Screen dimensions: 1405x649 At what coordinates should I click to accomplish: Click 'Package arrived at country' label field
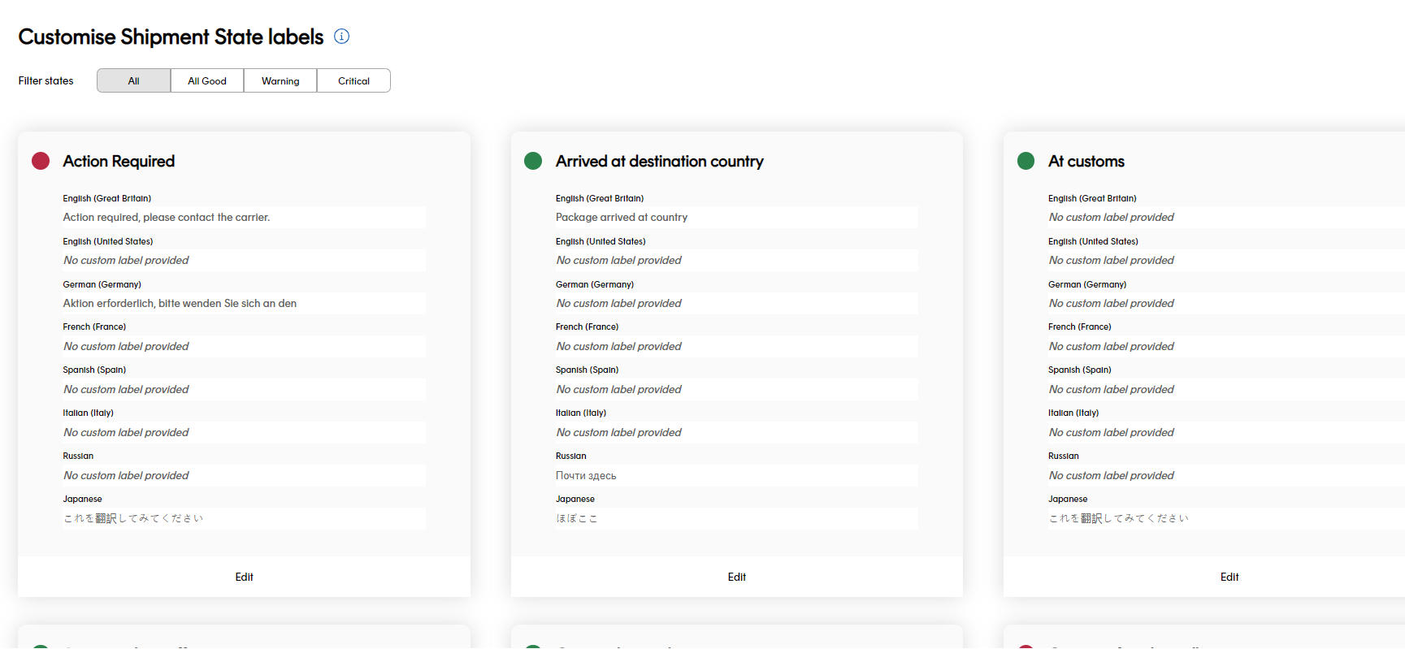click(x=736, y=218)
